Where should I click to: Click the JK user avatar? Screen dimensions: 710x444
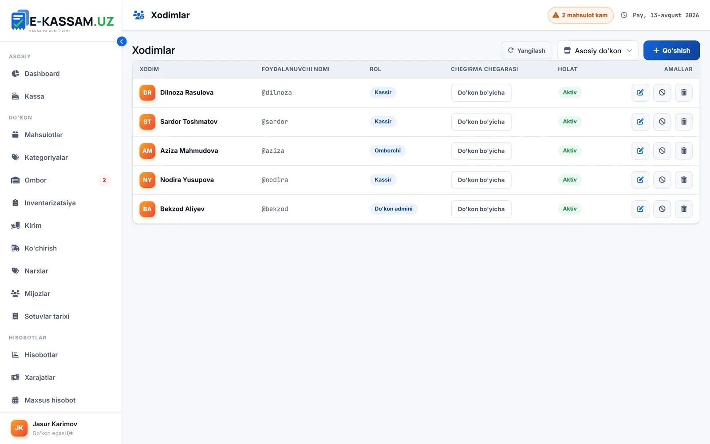coord(19,428)
